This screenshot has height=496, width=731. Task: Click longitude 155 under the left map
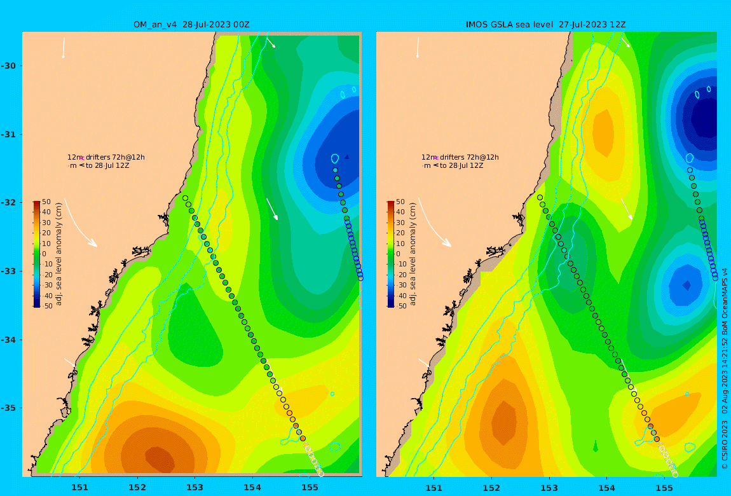point(310,488)
